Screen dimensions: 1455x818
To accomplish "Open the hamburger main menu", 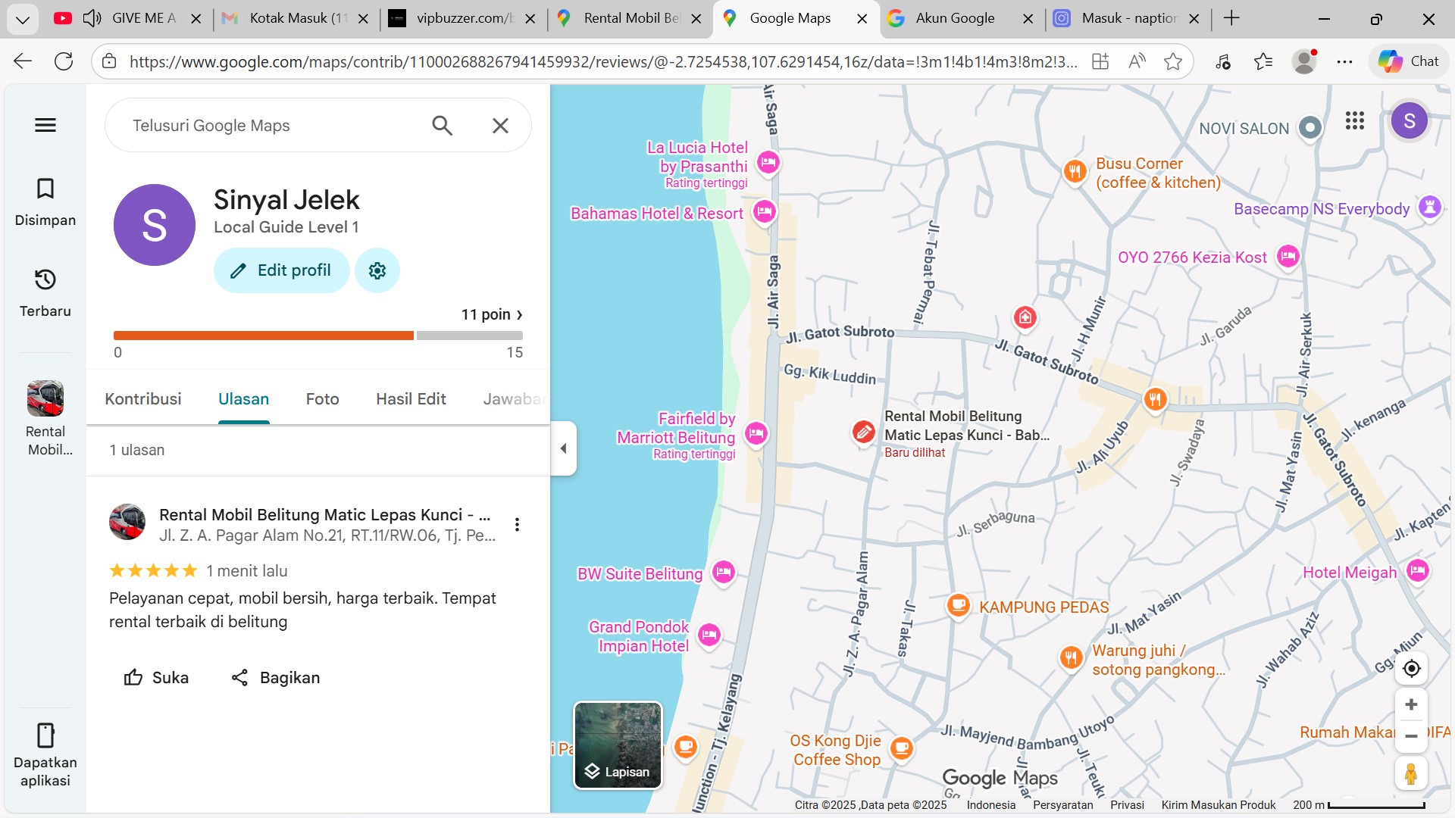I will click(x=45, y=125).
